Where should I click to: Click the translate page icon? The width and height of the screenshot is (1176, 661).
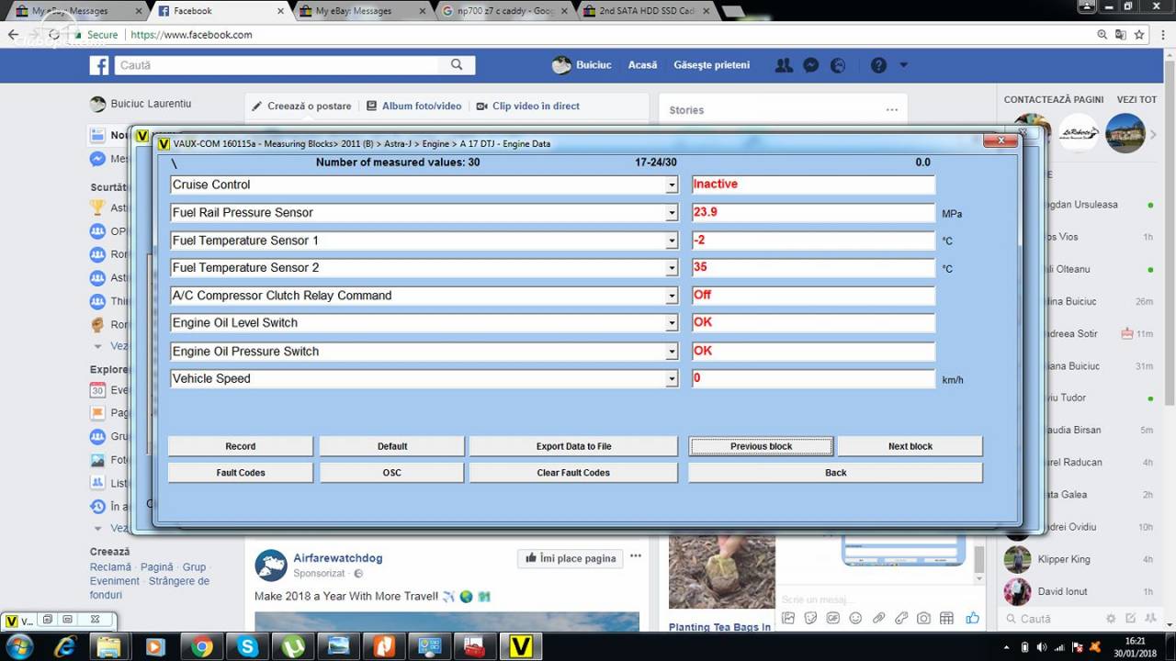click(x=1120, y=35)
